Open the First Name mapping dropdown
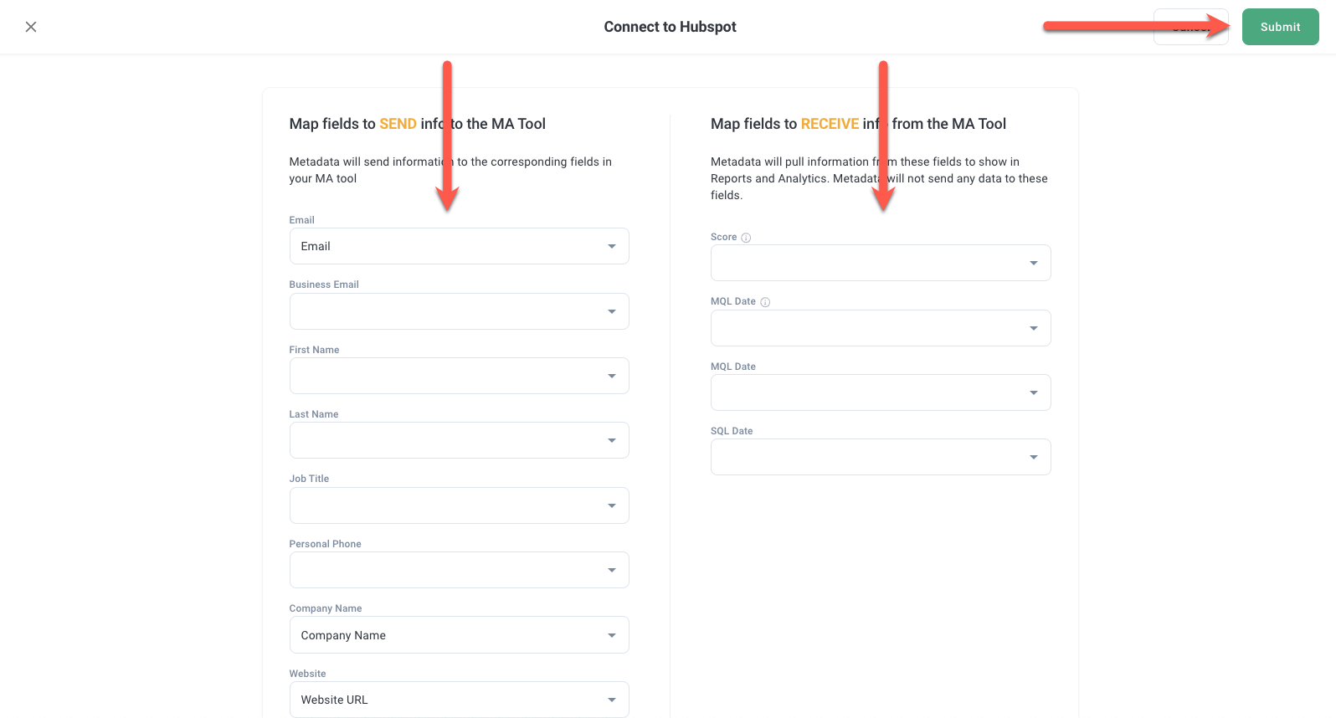The width and height of the screenshot is (1336, 718). click(x=459, y=376)
